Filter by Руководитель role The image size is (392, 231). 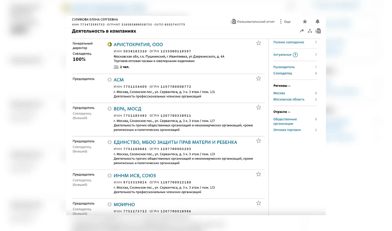[284, 67]
